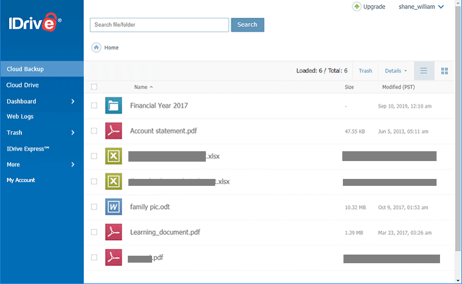Click the Home breadcrumb link
This screenshot has height=284, width=462.
coord(112,48)
